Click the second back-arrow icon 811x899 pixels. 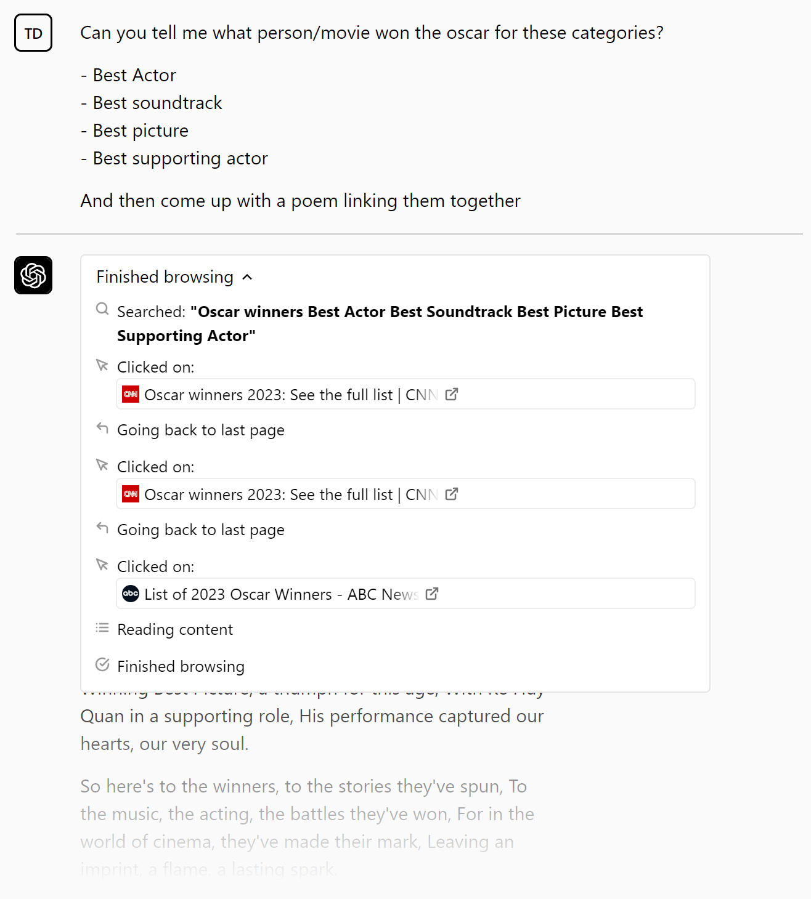point(102,527)
